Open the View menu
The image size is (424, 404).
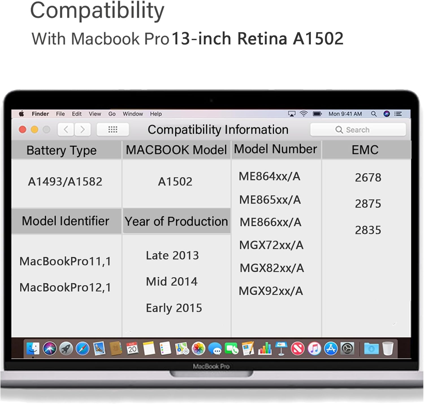point(95,114)
